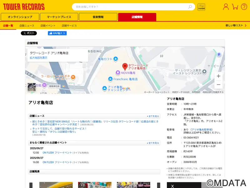The image size is (250, 188).
Task: Click the red Tower Records map pin
Action: (125, 67)
